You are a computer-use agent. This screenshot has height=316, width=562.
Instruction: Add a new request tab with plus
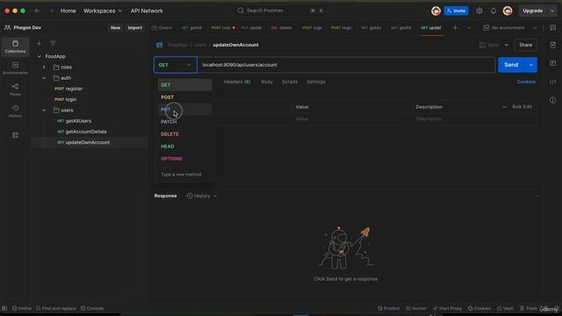coord(455,27)
